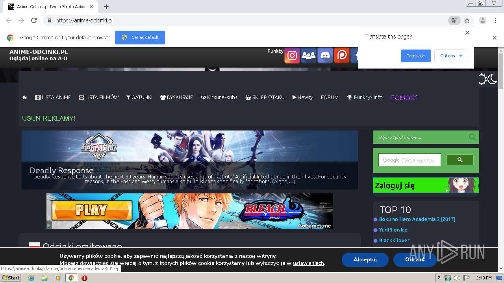Image resolution: width=504 pixels, height=283 pixels.
Task: Click the Punkty label in header
Action: pyautogui.click(x=275, y=51)
